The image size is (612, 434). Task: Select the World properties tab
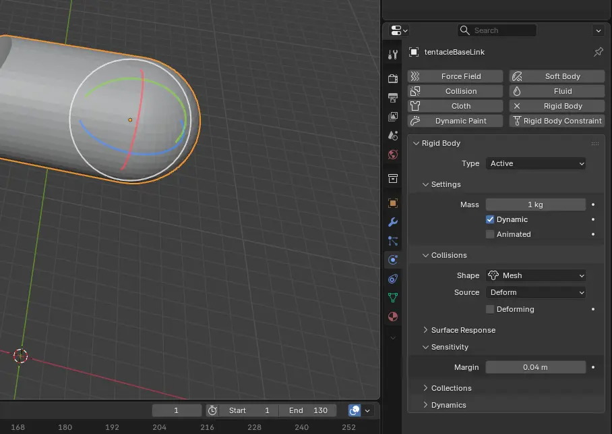pyautogui.click(x=393, y=155)
